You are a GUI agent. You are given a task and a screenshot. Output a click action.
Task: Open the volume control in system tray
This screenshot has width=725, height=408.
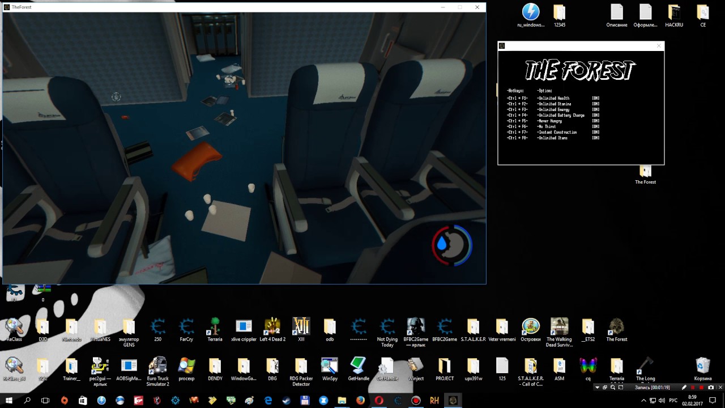click(662, 401)
